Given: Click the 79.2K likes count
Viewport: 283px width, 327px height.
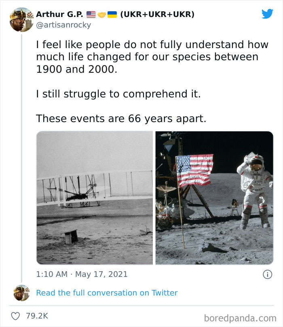Looking at the screenshot, I should 36,316.
